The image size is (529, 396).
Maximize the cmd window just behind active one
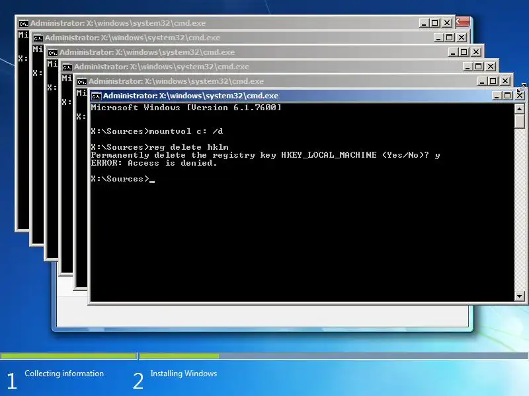point(493,81)
